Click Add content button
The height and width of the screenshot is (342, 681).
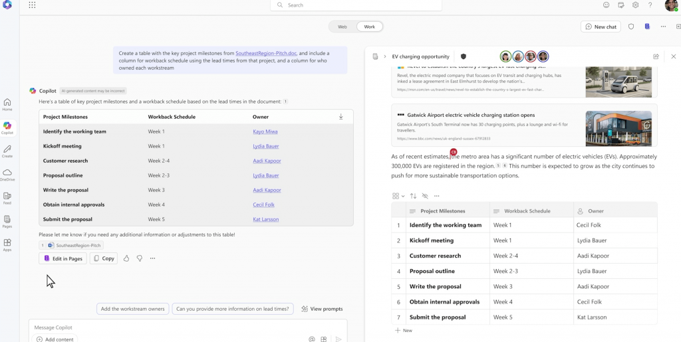(x=55, y=339)
